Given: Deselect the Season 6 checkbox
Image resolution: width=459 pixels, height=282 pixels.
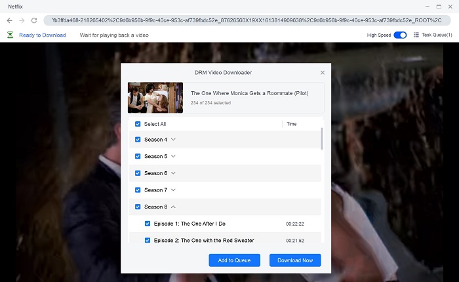Looking at the screenshot, I should 138,173.
